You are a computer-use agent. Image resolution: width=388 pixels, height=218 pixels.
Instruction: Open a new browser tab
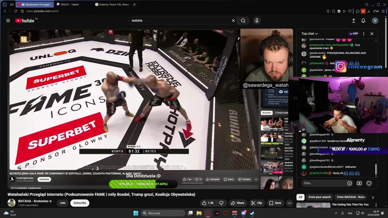(x=134, y=5)
